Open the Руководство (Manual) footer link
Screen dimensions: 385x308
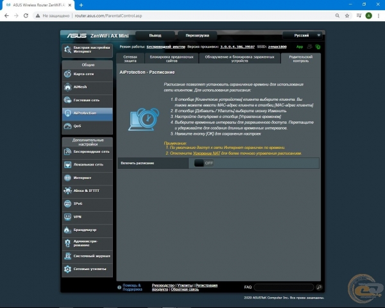(163, 286)
